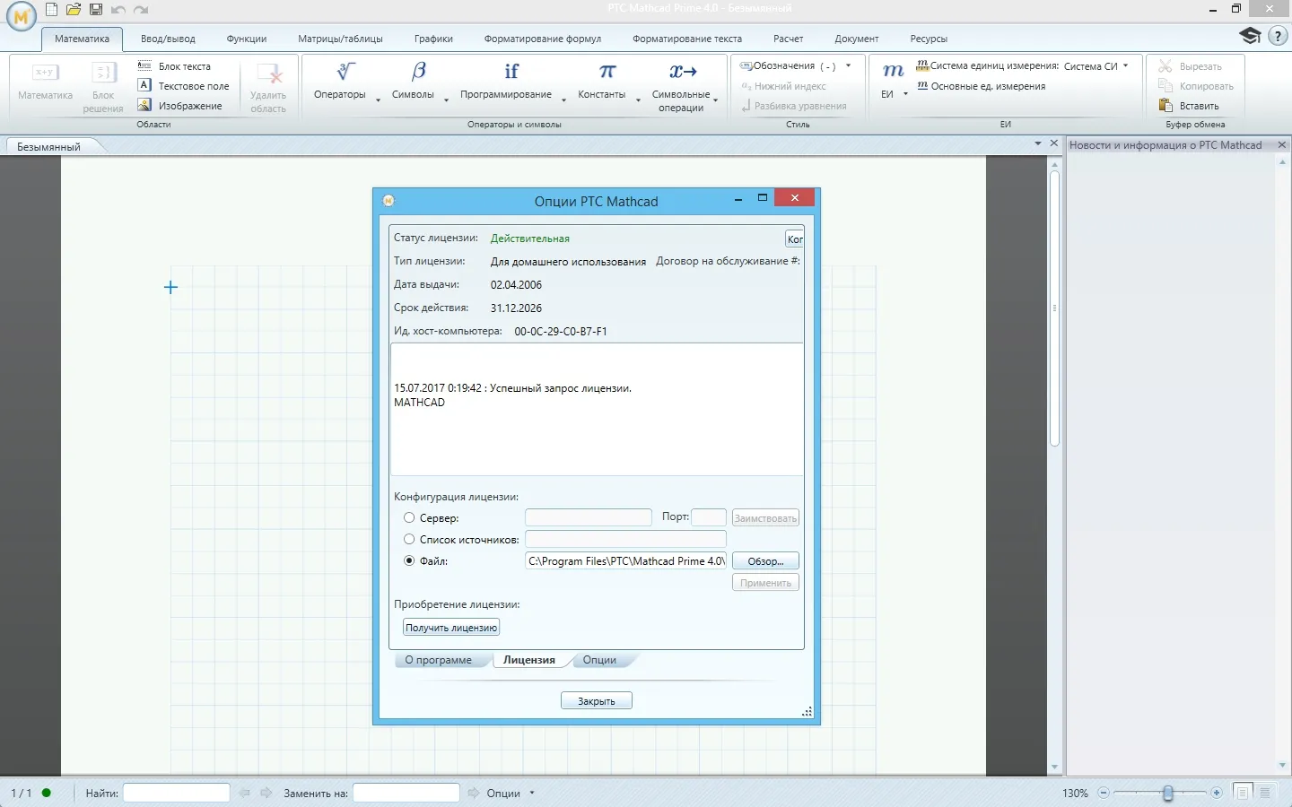Select the Список источников radio button
The width and height of the screenshot is (1292, 807).
[x=409, y=539]
